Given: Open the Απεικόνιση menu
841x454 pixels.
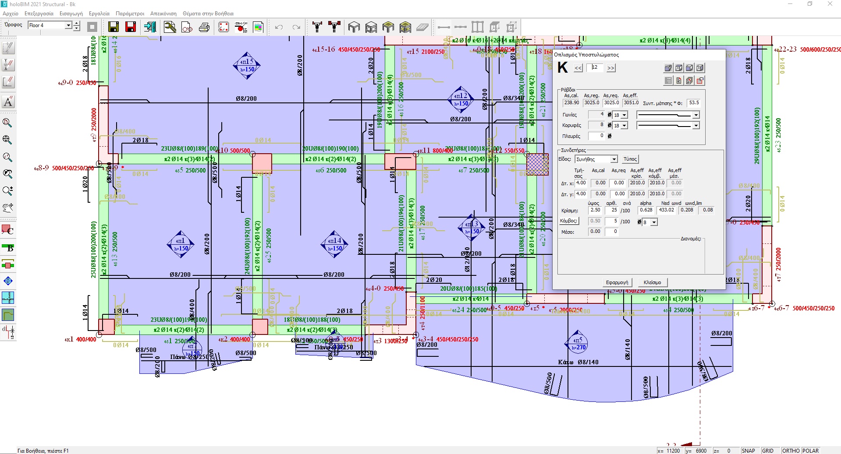Looking at the screenshot, I should 163,14.
